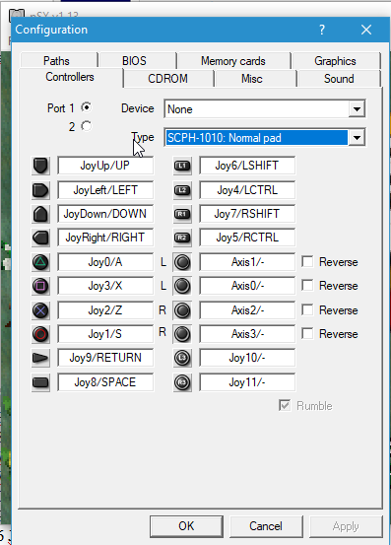Click the Joy8/SPACE mapping field

click(105, 382)
